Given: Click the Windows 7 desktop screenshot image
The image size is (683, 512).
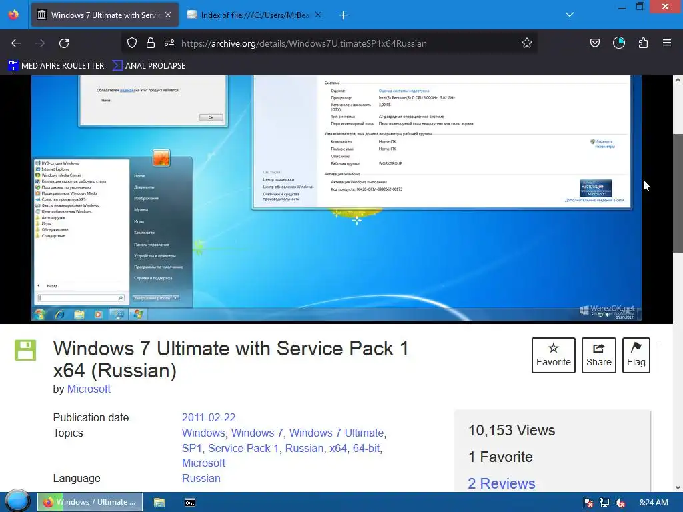Looking at the screenshot, I should (336, 198).
